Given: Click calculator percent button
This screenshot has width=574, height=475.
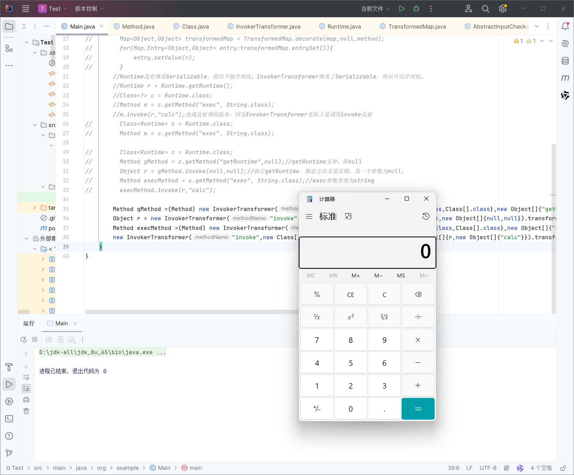Looking at the screenshot, I should (317, 295).
